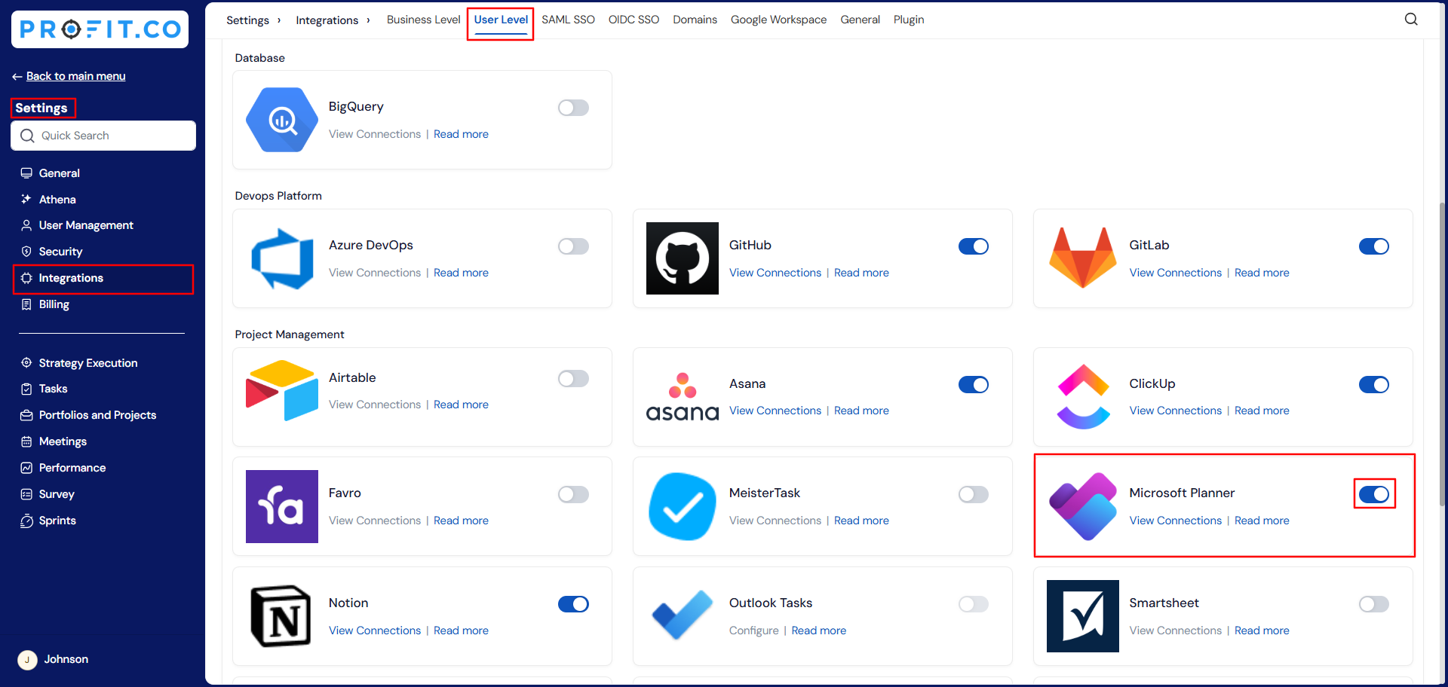Click the page vertical scrollbar
This screenshot has height=687, width=1448.
coord(1443,354)
